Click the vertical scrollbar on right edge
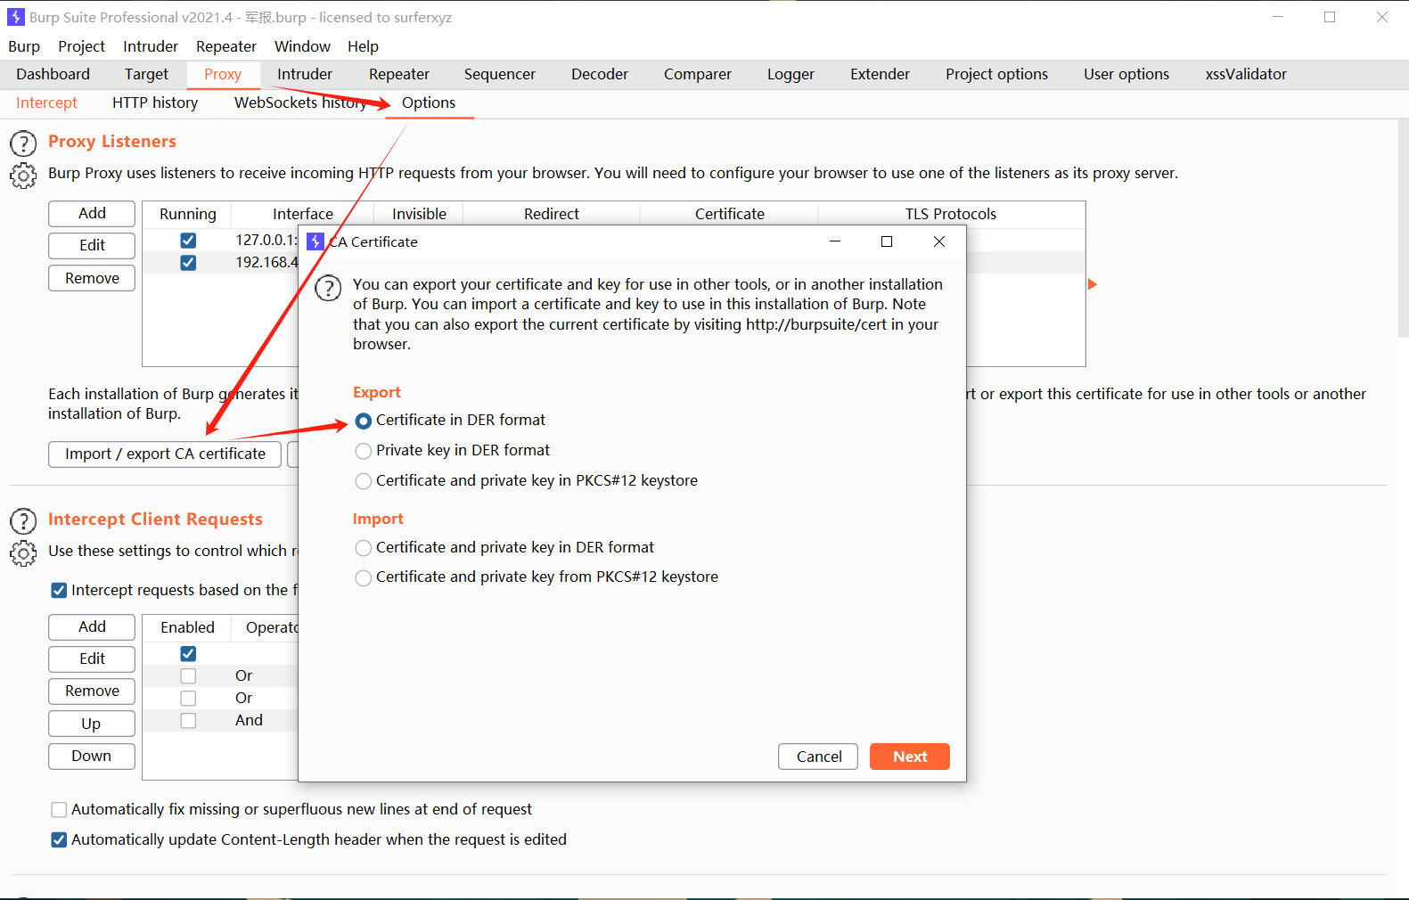This screenshot has width=1409, height=900. coord(1403,229)
